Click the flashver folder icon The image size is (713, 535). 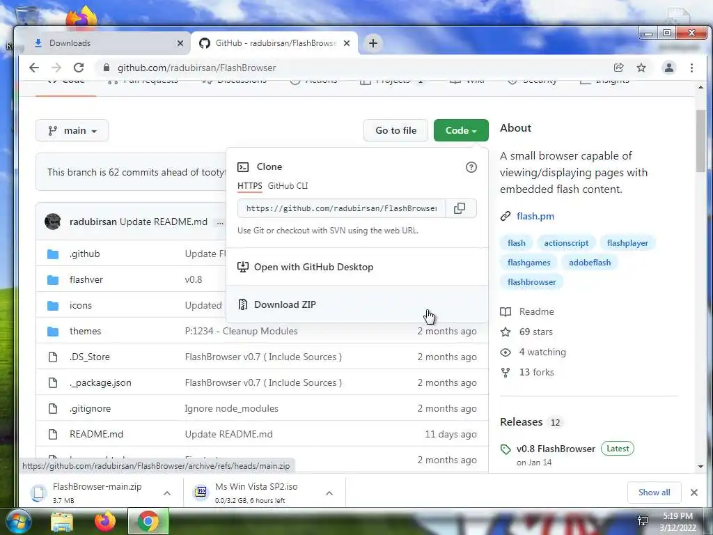(53, 280)
